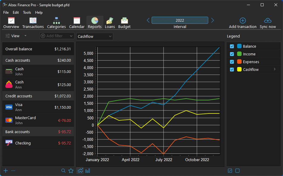
Task: Open the Loans section
Action: pyautogui.click(x=110, y=23)
